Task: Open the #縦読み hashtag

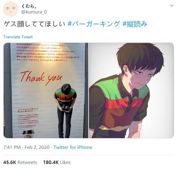Action: pos(135,24)
